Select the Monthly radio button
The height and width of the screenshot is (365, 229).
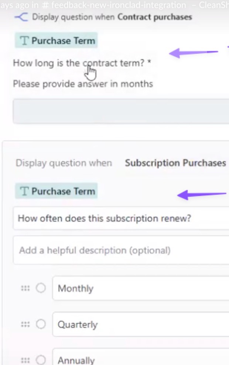coord(41,288)
